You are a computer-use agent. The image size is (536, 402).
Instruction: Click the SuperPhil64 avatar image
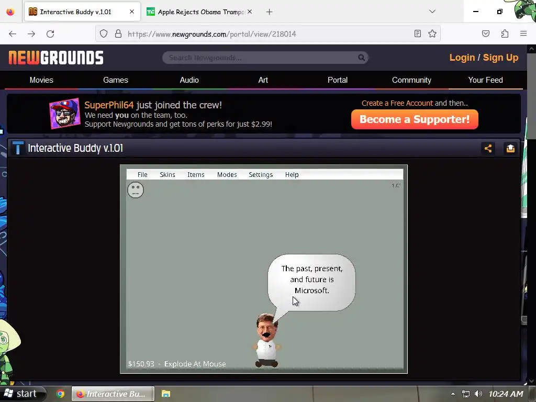point(65,114)
